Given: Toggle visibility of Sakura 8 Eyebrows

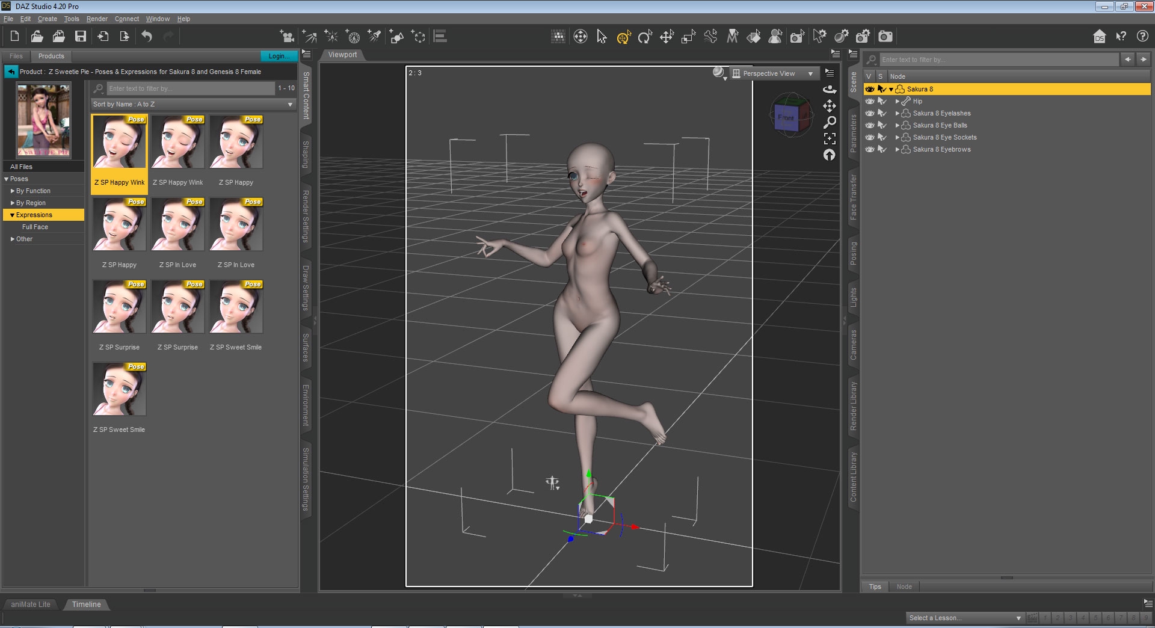Looking at the screenshot, I should [x=869, y=149].
